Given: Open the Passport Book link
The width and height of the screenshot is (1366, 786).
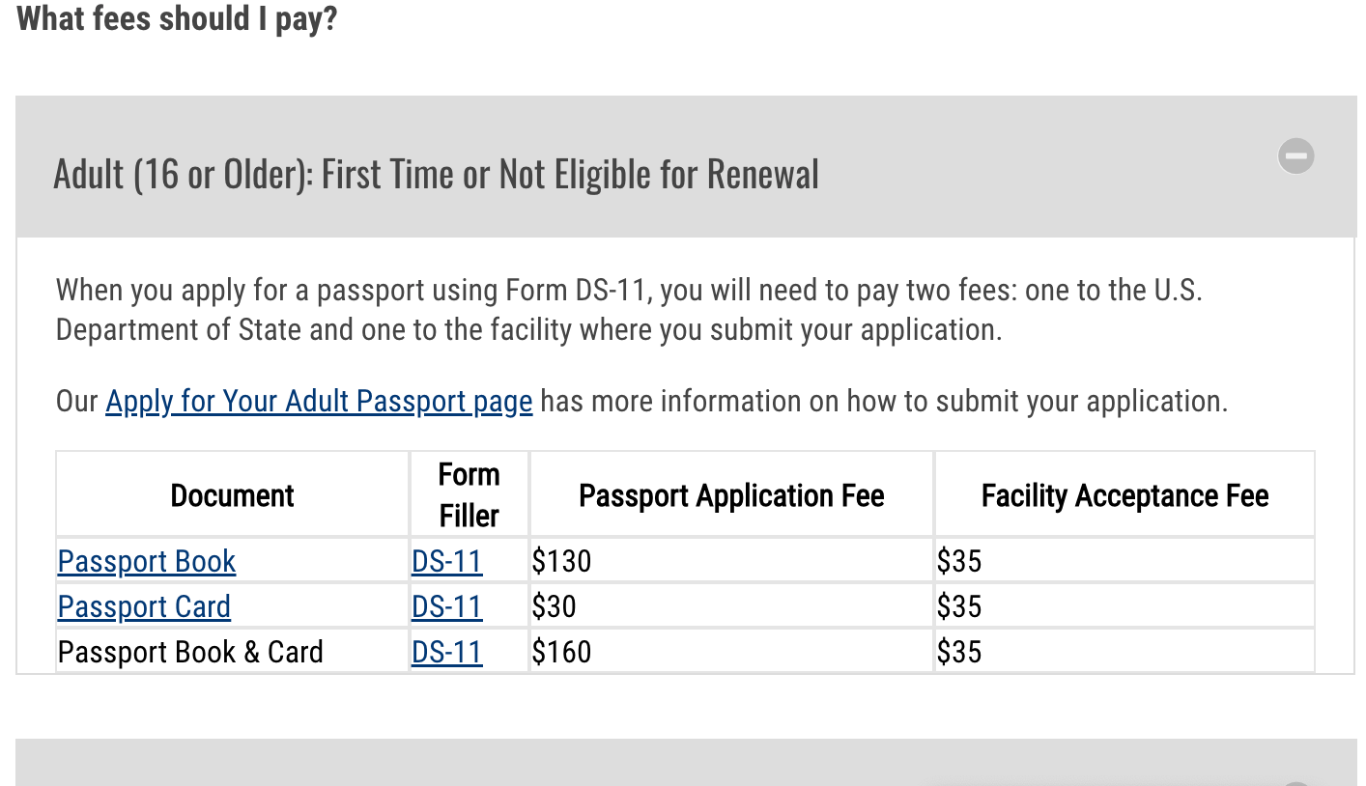Looking at the screenshot, I should coord(147,561).
